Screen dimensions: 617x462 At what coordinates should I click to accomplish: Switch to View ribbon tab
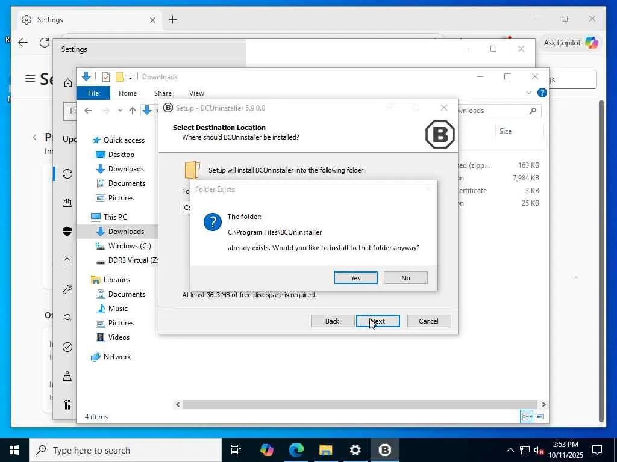[x=196, y=93]
